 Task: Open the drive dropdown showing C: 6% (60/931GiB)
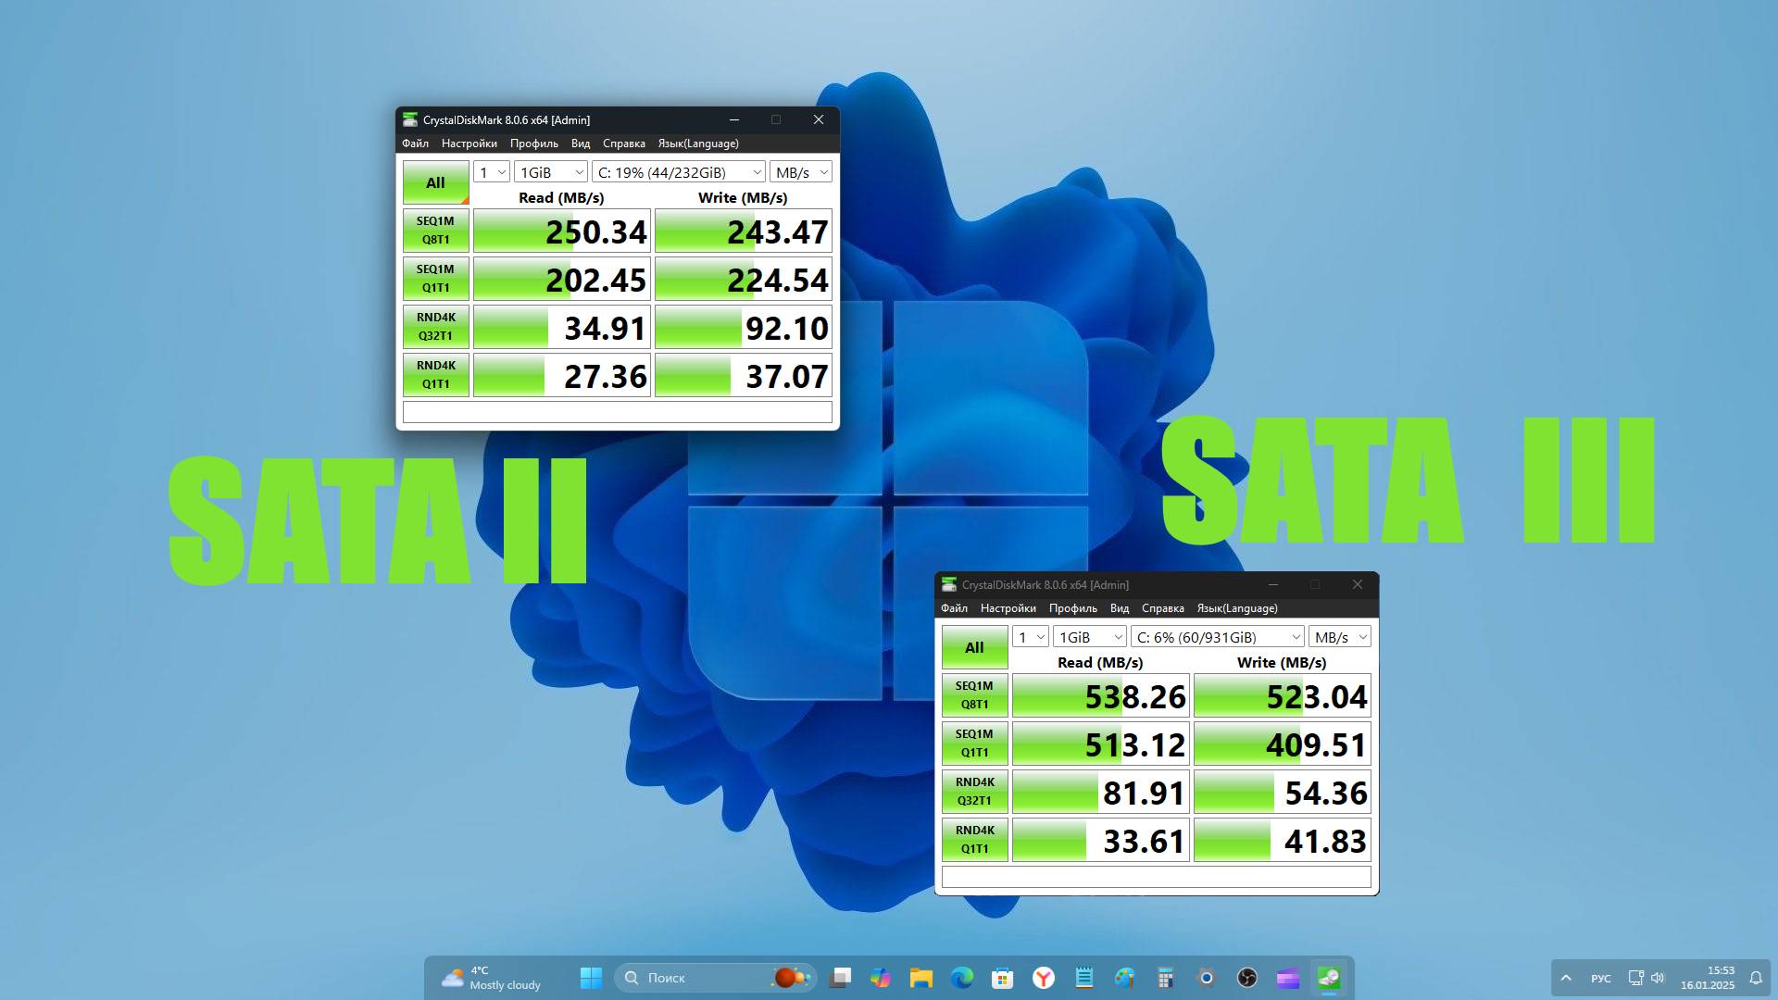[1216, 636]
